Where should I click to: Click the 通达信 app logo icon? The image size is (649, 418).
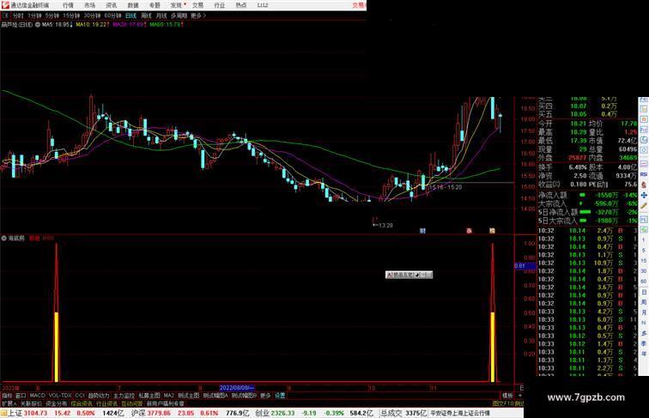pyautogui.click(x=5, y=5)
